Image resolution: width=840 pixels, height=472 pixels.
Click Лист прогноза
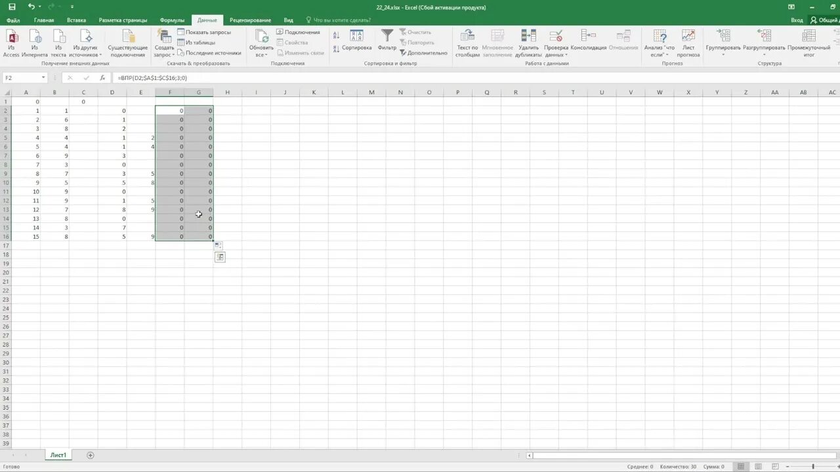[688, 44]
